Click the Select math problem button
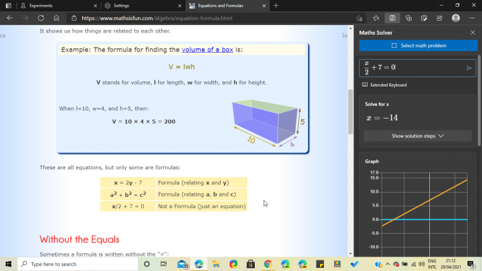The image size is (482, 271). (x=417, y=46)
